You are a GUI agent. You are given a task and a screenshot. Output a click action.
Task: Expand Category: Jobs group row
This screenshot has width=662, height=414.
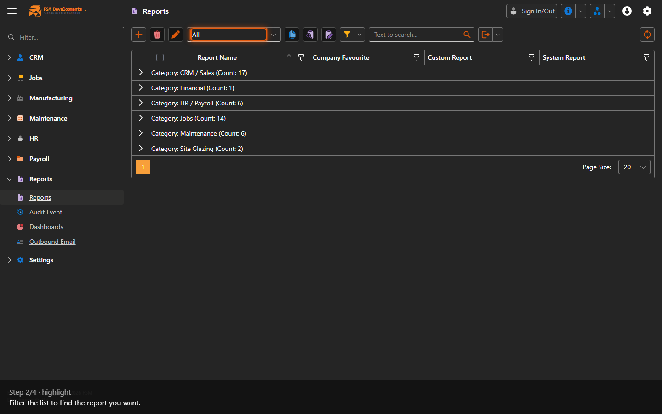pos(141,118)
